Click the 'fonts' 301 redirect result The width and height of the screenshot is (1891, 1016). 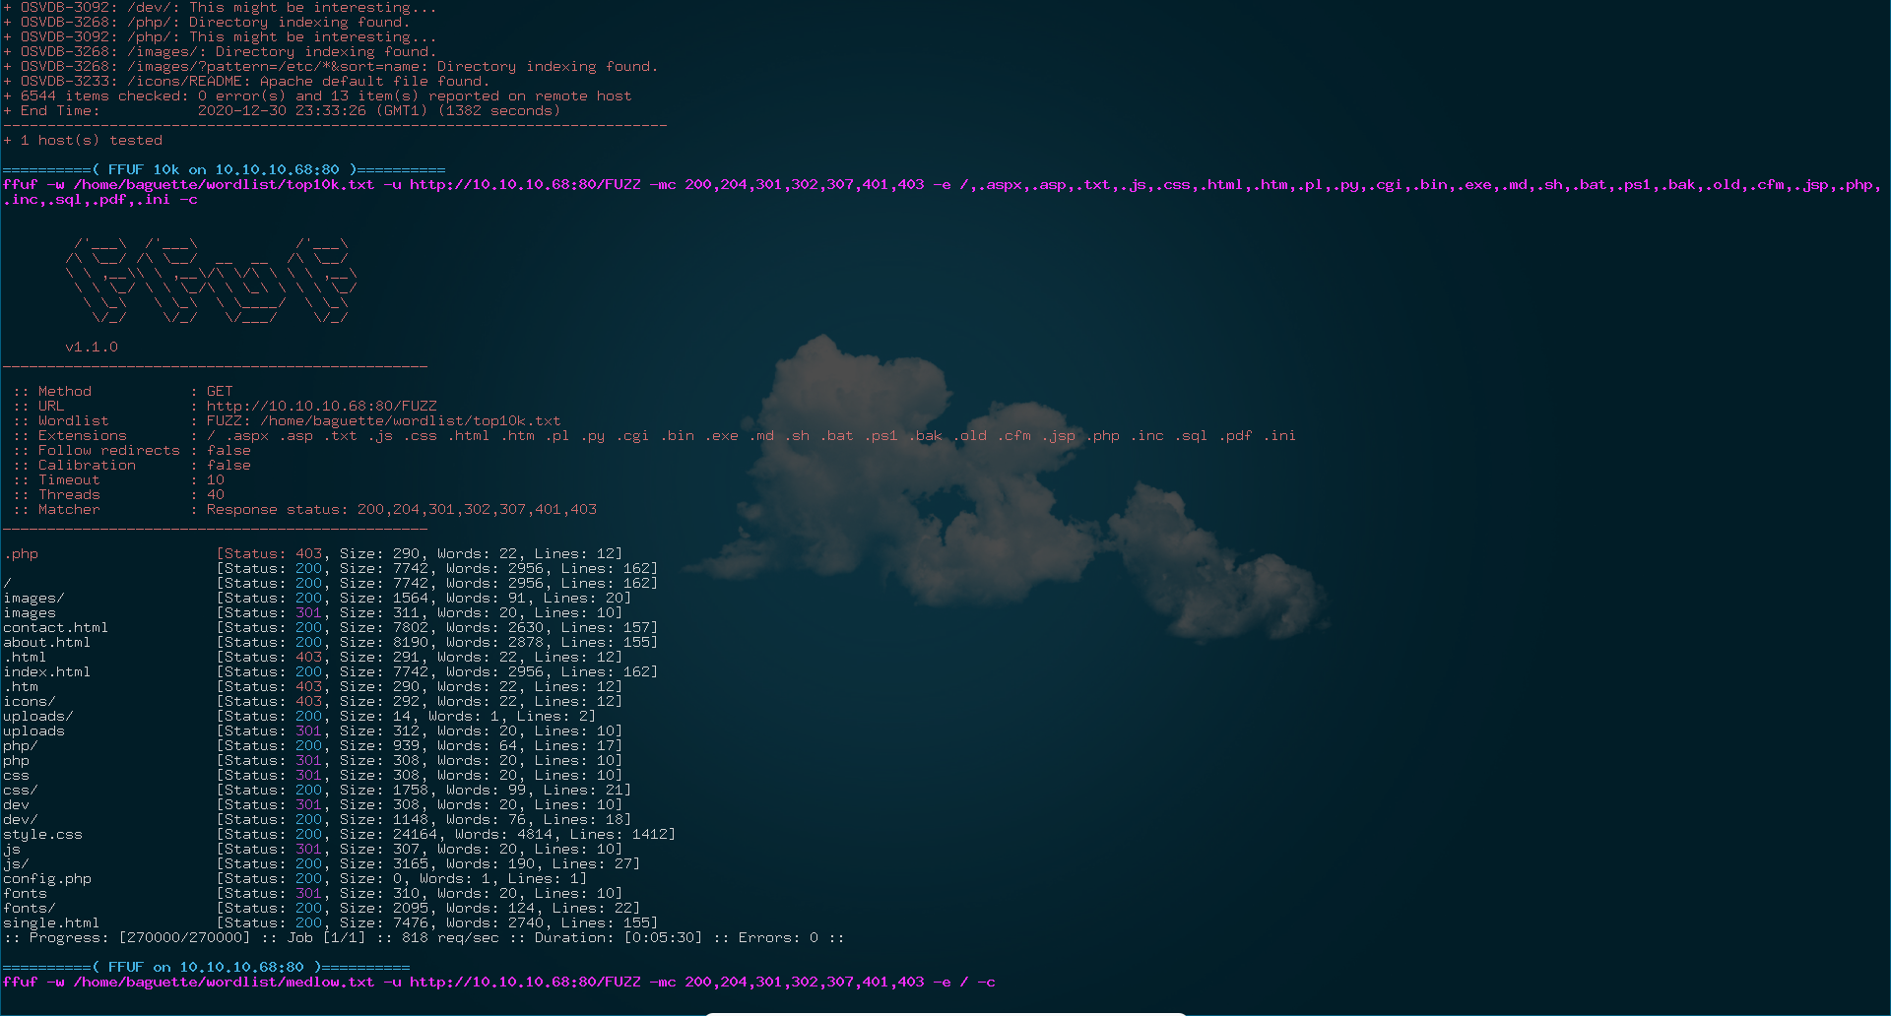click(x=312, y=894)
